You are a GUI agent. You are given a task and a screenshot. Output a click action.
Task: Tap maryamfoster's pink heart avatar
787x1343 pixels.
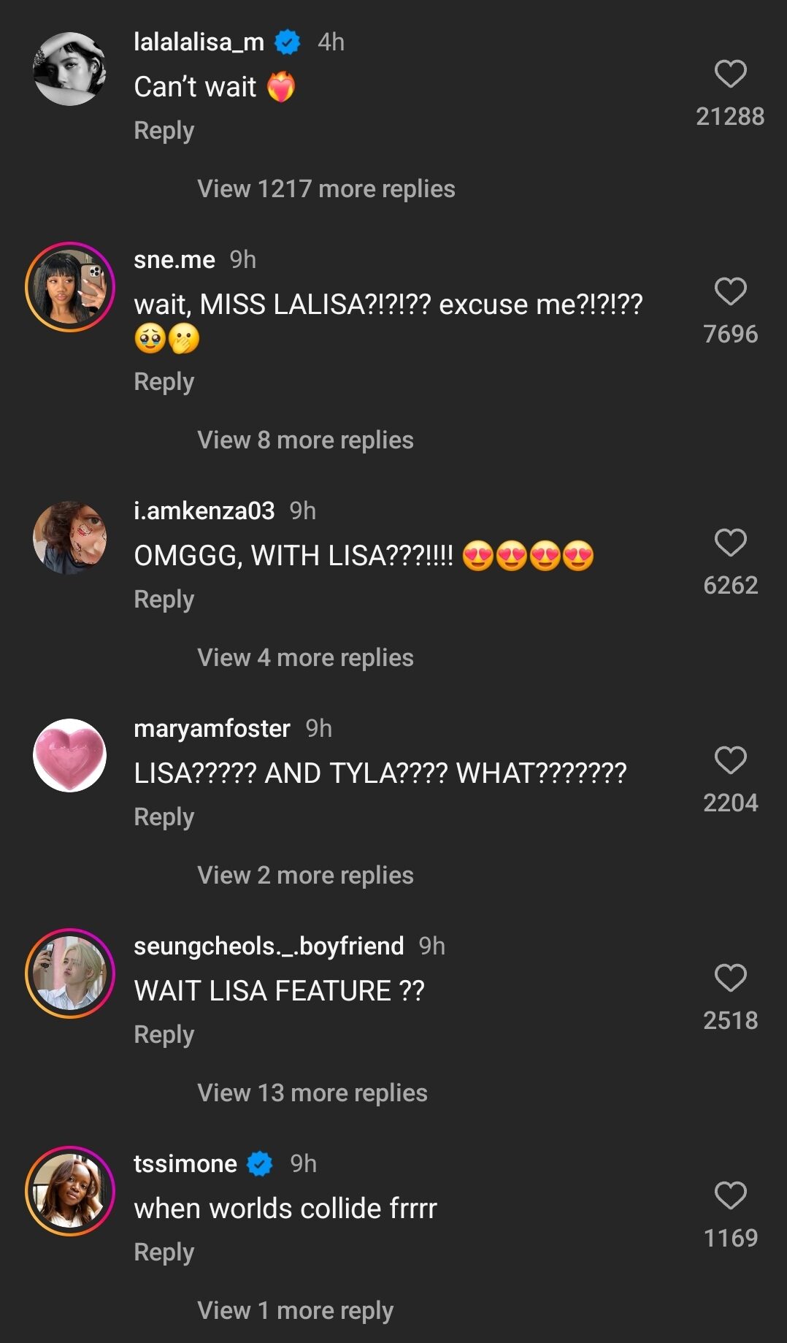click(70, 755)
